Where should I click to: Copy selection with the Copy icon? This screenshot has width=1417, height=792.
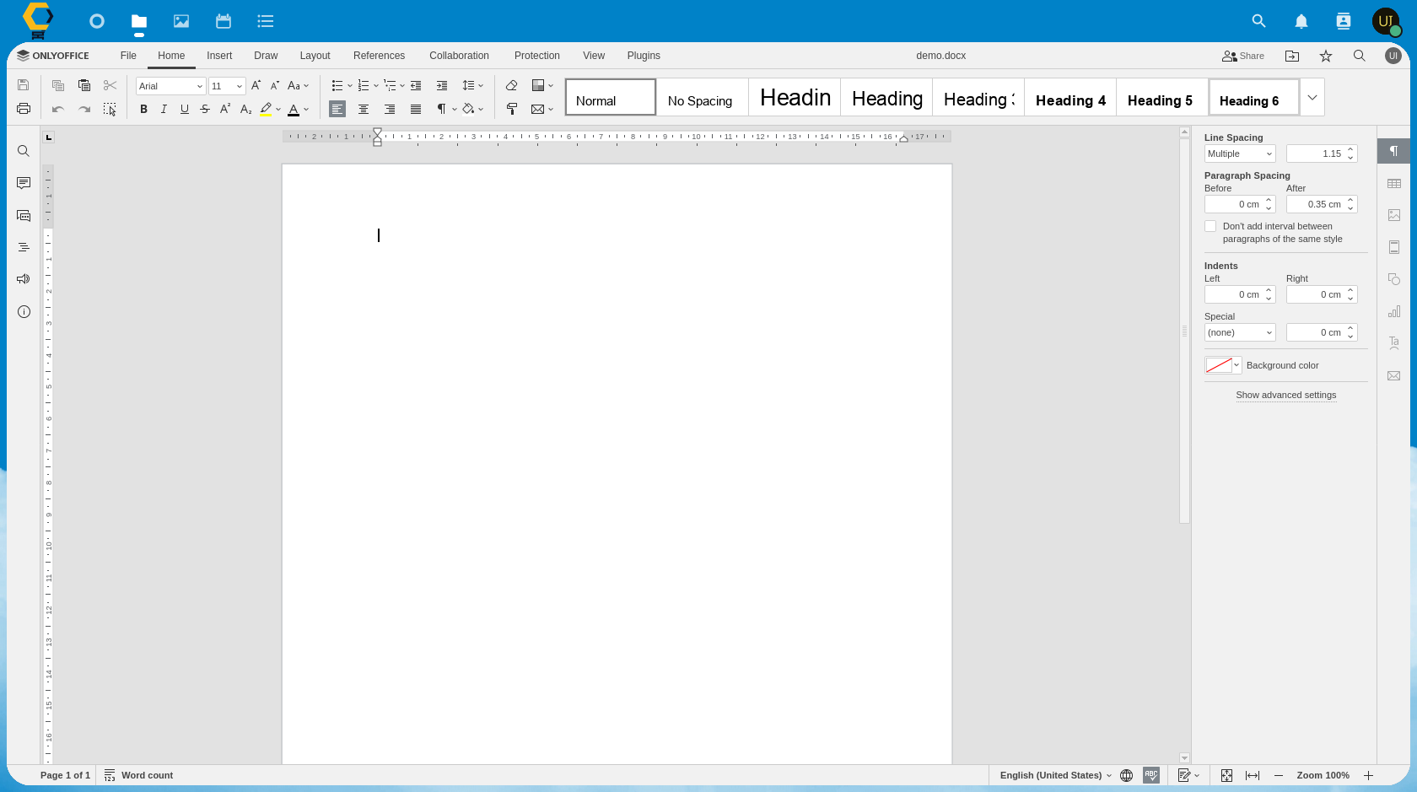coord(58,85)
